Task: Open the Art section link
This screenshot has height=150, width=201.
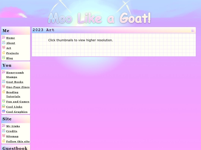Action: coord(9,48)
